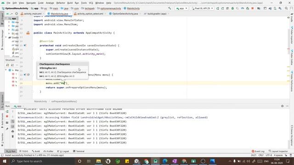
Task: Click the optionsmenuactivity breadcrumb folder
Action: 109,8
